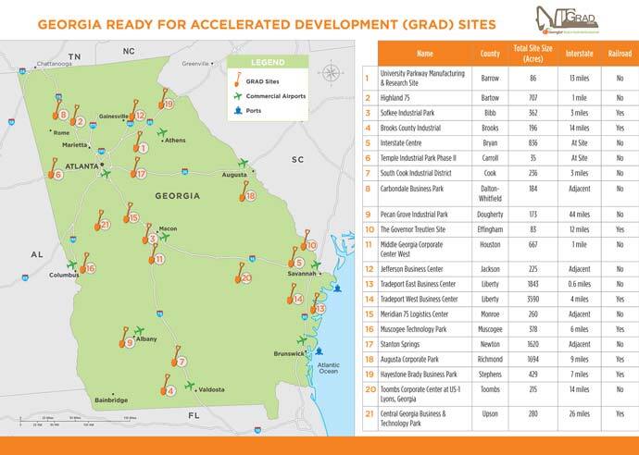The width and height of the screenshot is (639, 455).
Task: Click the airport icon near Augusta
Action: (244, 163)
